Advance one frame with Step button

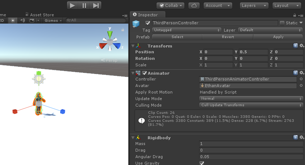95,5
